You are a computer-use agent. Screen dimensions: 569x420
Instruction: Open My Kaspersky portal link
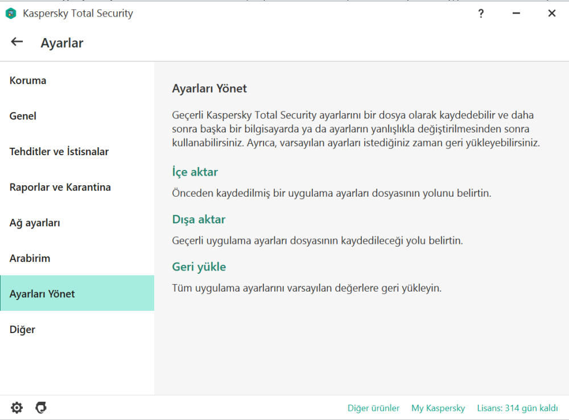point(438,407)
